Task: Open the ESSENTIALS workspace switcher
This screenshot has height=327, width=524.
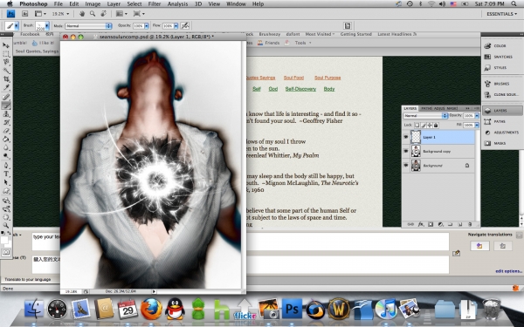Action: pos(501,14)
